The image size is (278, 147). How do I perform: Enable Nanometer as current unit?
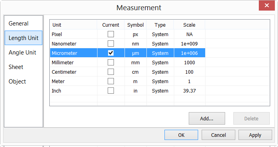(111, 44)
